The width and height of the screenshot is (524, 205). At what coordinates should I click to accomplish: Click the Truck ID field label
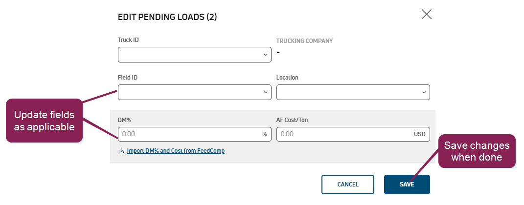(128, 40)
